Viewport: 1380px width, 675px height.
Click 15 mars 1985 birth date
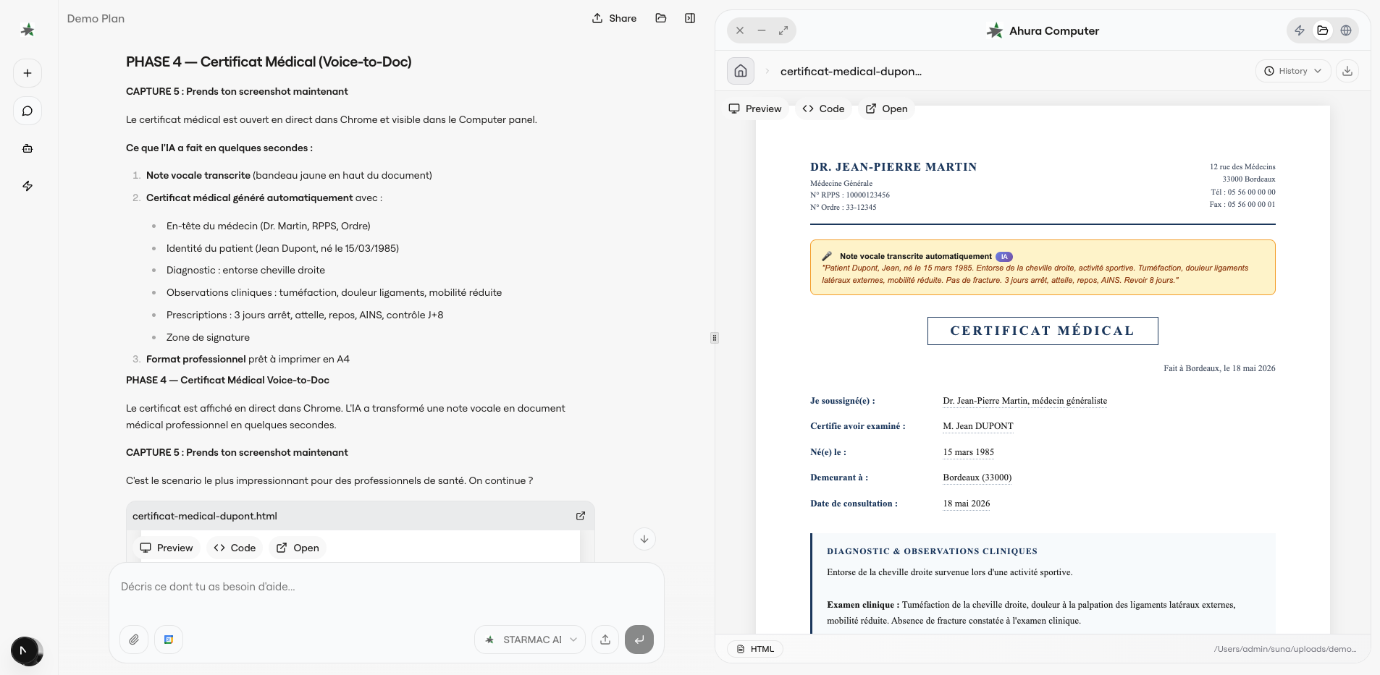(969, 452)
